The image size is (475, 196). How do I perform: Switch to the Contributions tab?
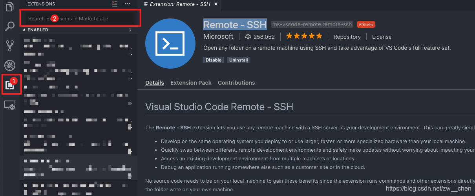tap(236, 83)
